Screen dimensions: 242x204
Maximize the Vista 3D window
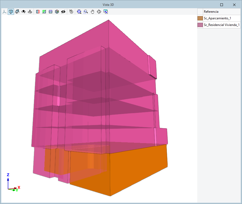222,5
